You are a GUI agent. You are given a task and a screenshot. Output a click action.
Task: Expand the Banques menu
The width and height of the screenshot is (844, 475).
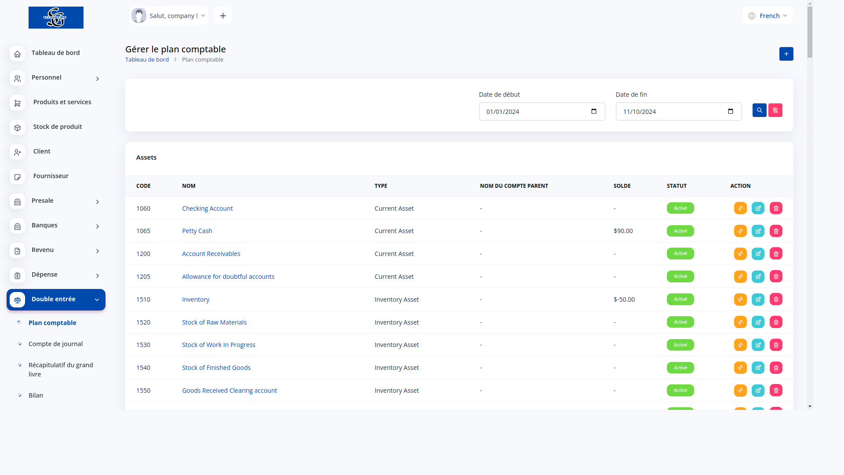coord(56,226)
